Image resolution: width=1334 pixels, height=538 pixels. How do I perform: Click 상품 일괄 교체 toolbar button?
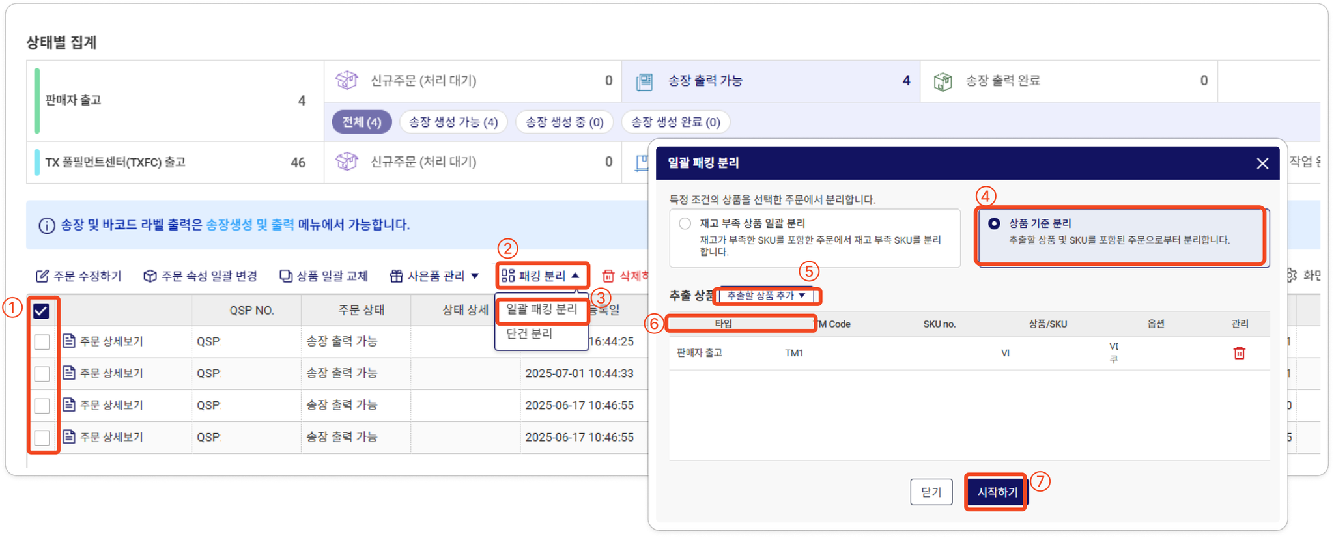pos(324,276)
